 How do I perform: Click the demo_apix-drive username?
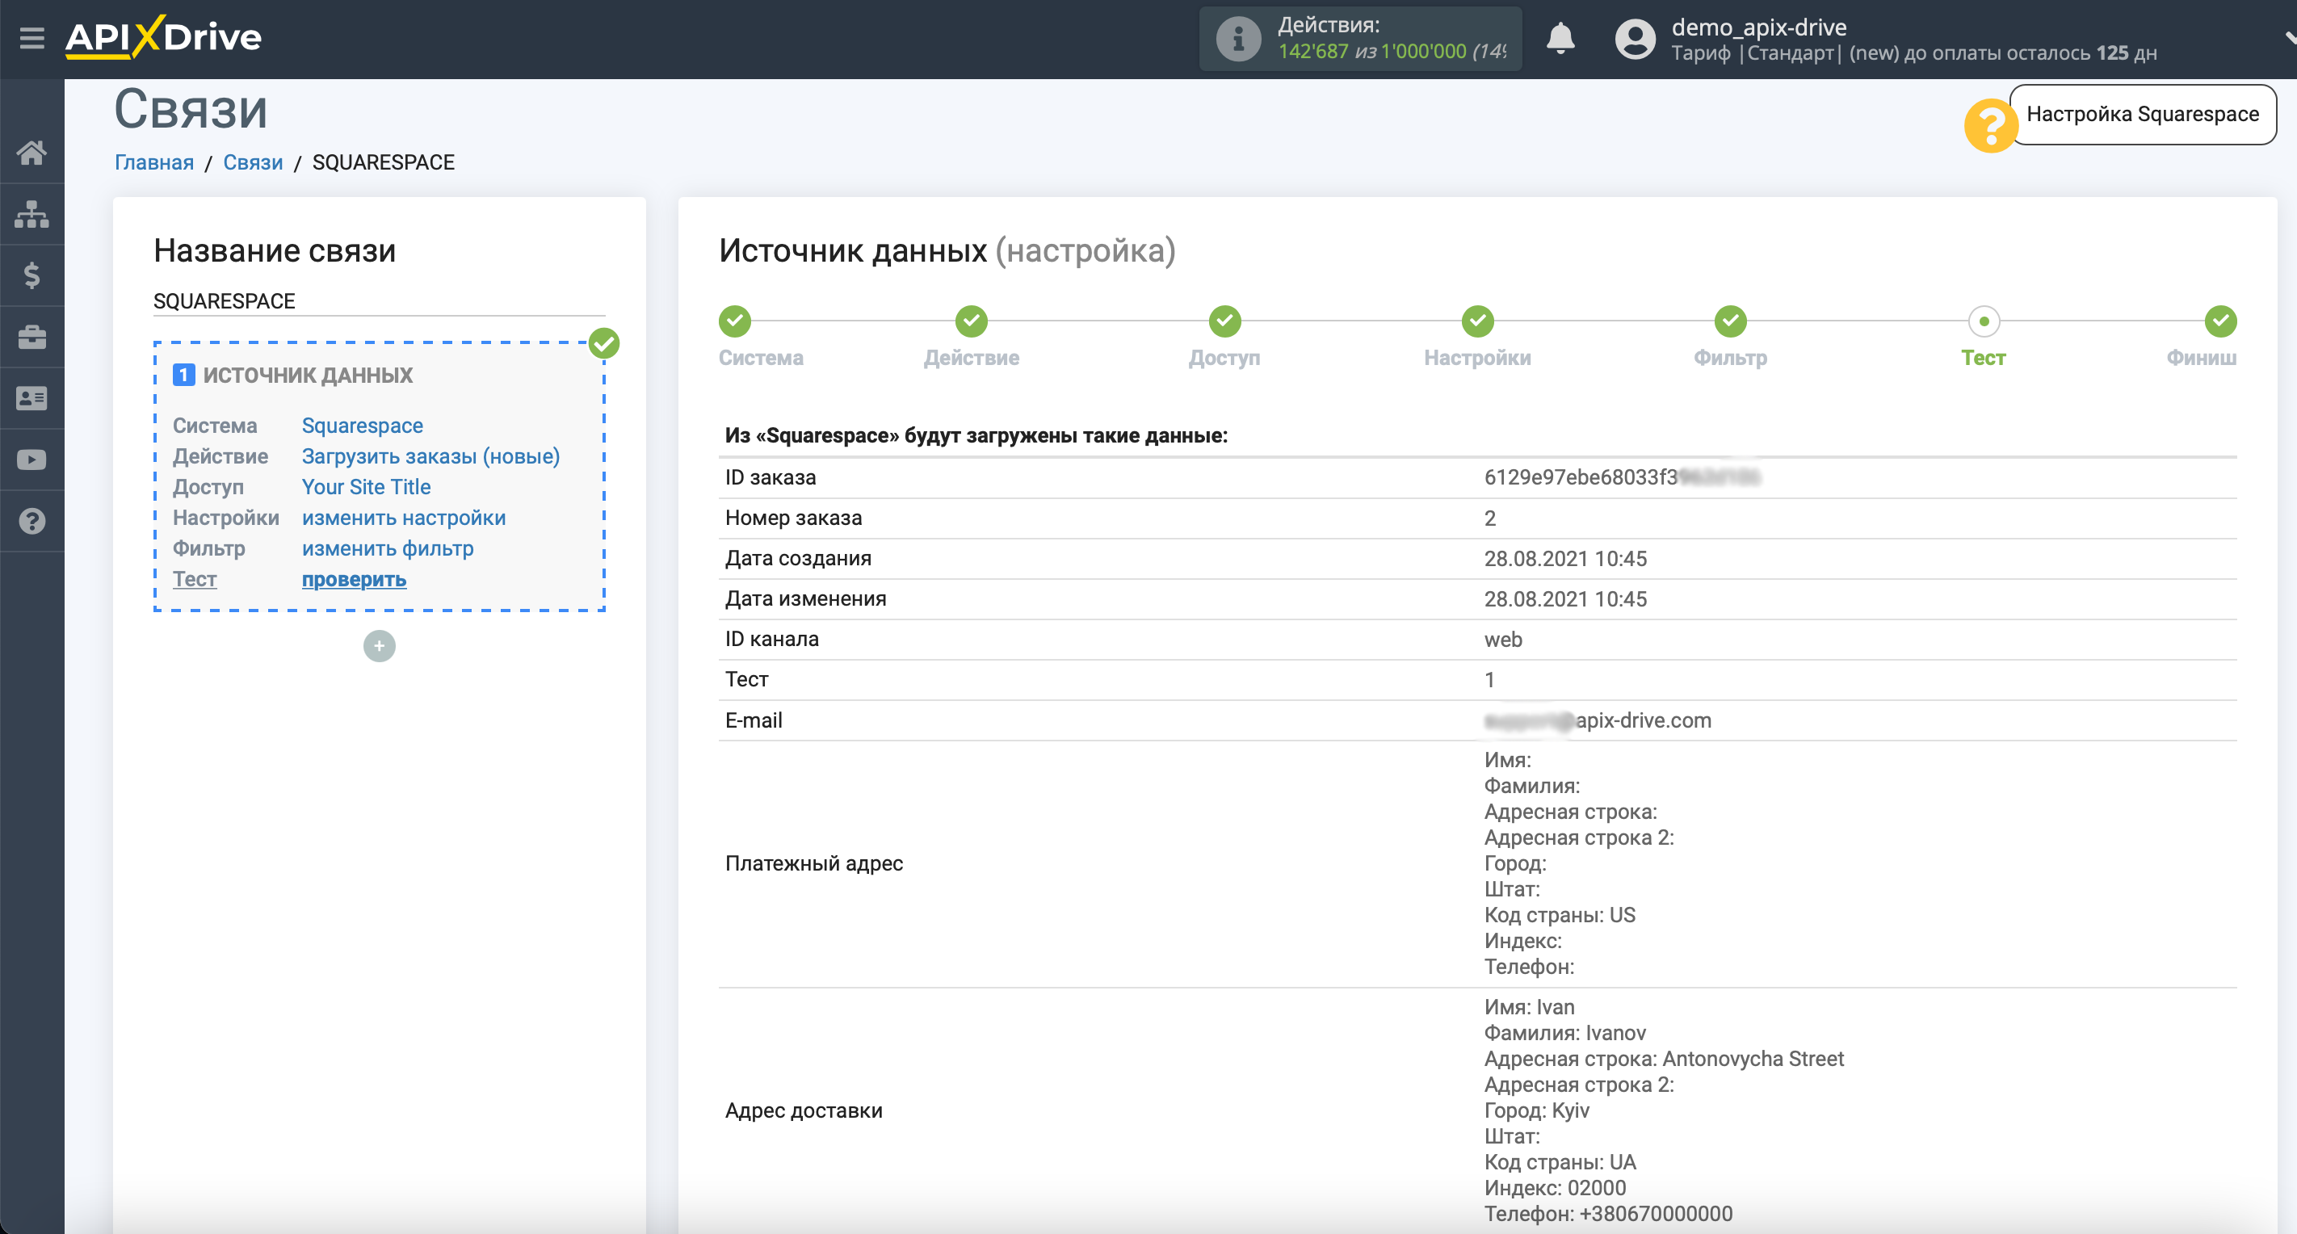click(1758, 27)
